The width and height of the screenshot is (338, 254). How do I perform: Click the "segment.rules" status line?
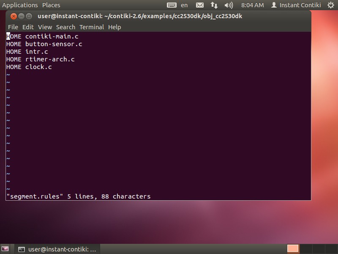tap(78, 196)
